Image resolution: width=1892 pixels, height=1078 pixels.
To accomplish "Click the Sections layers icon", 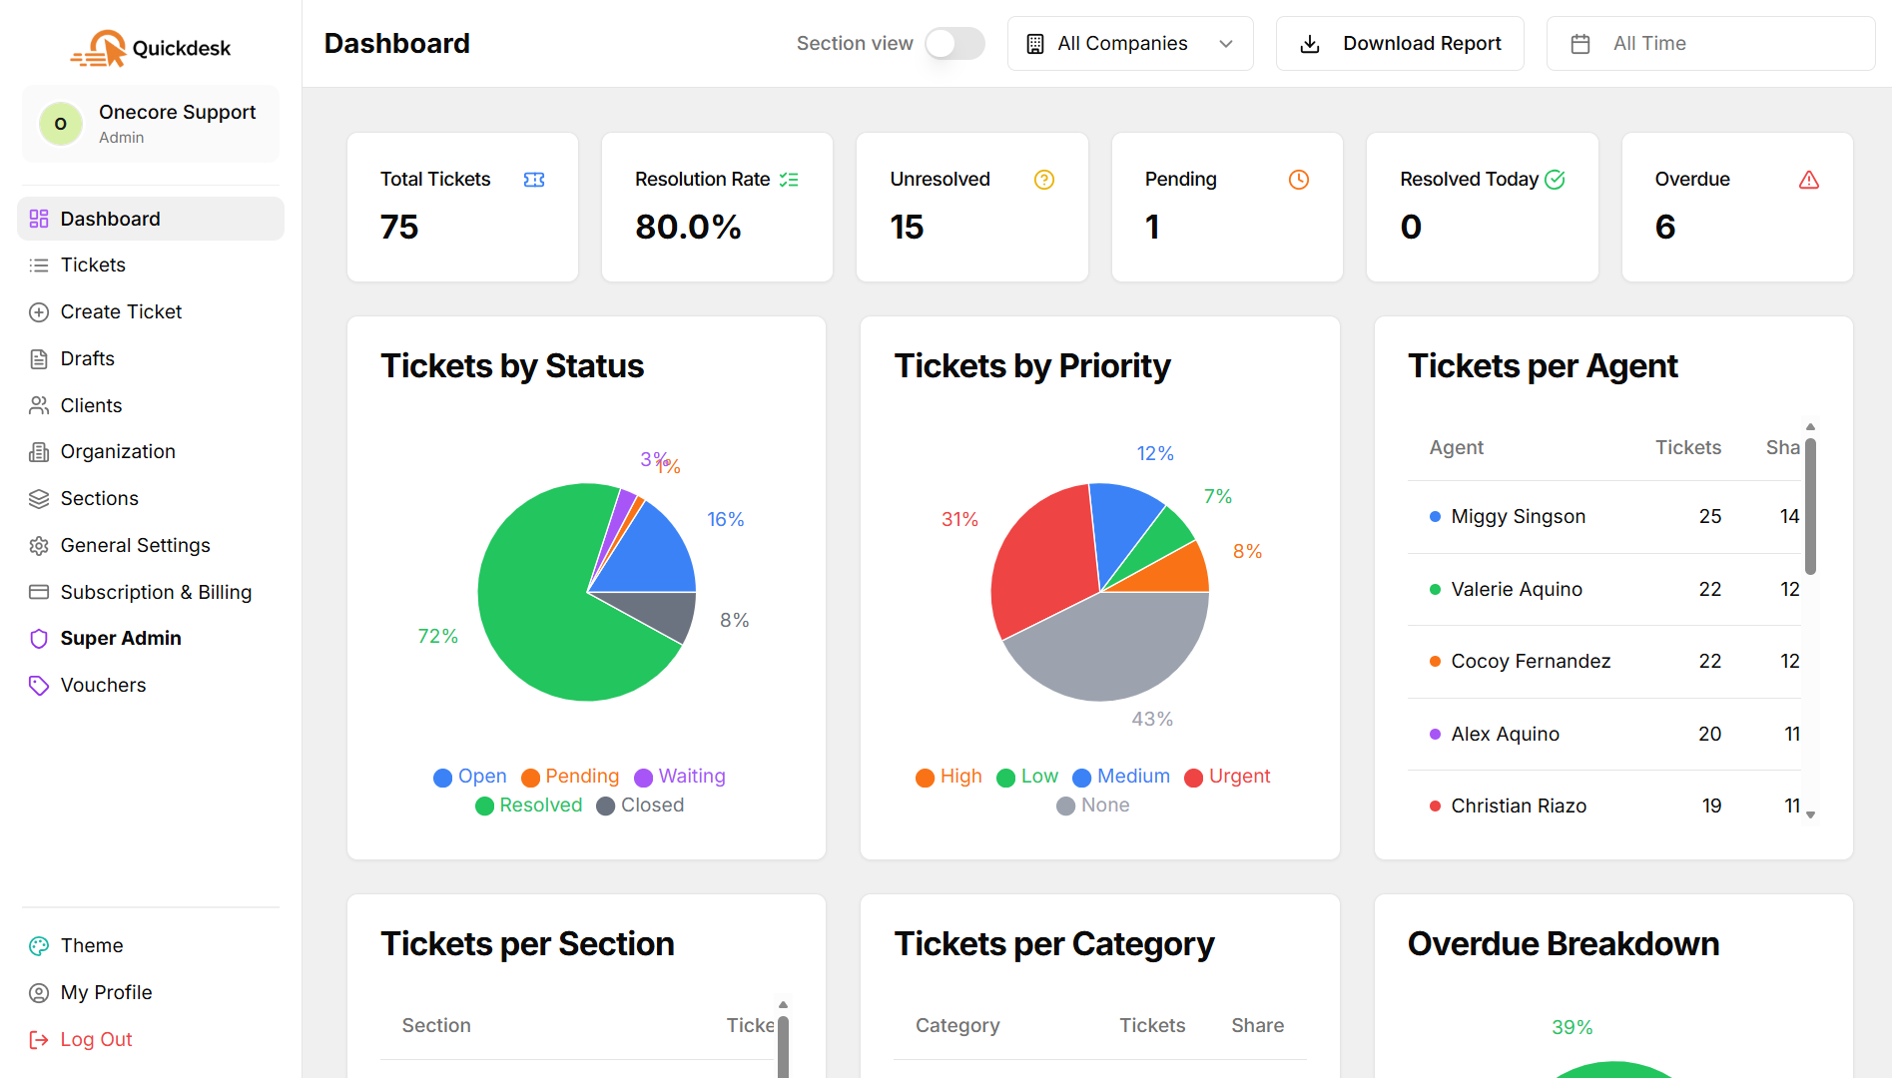I will [39, 499].
